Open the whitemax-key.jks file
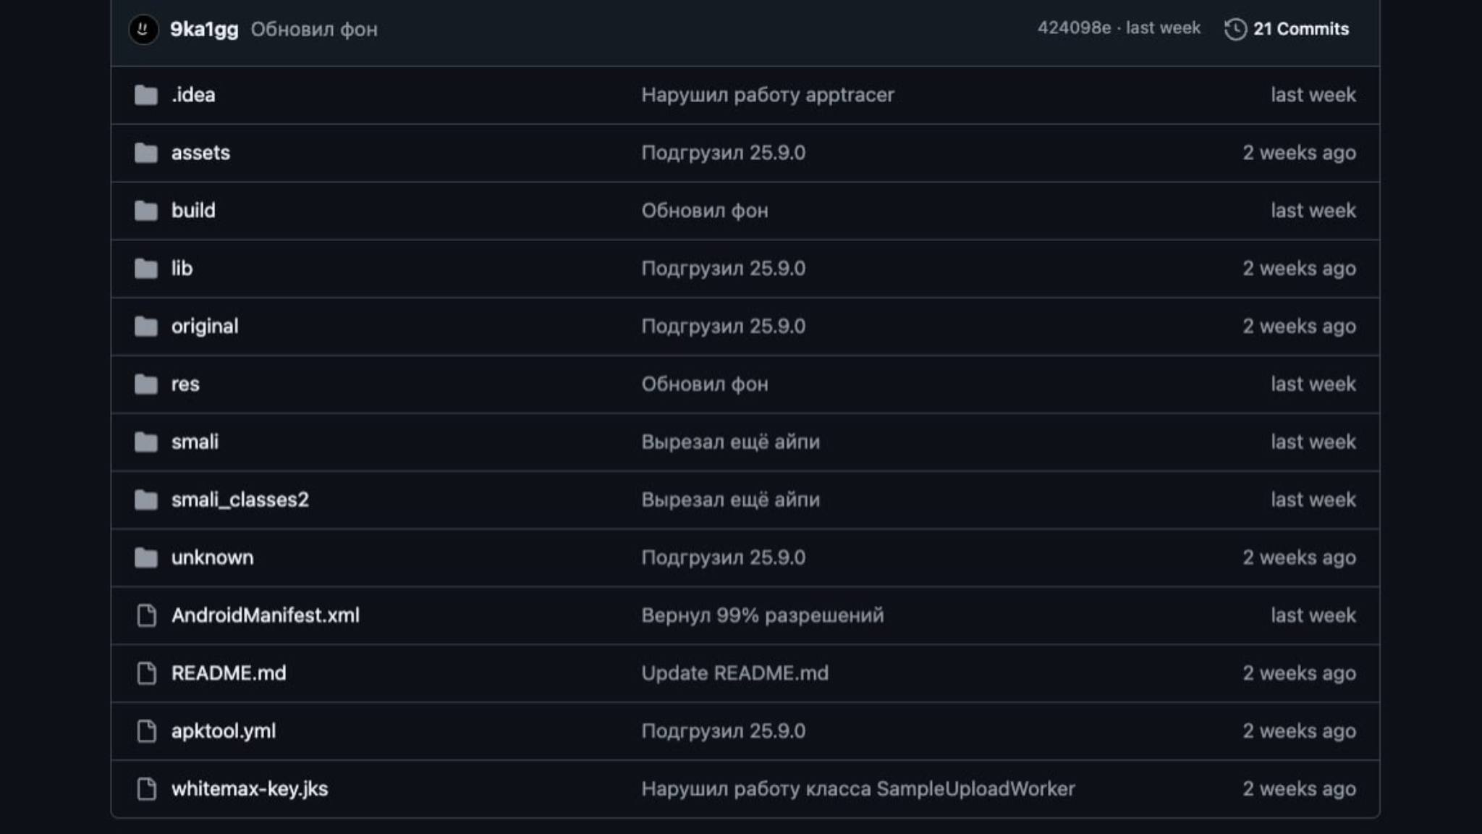1482x834 pixels. (x=250, y=789)
